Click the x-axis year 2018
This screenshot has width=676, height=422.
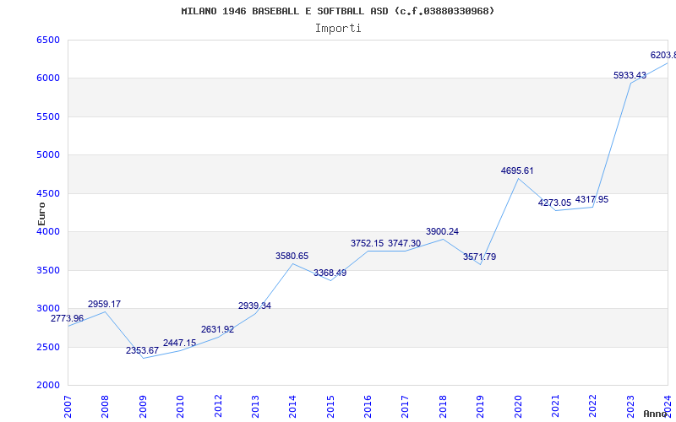[x=443, y=406]
